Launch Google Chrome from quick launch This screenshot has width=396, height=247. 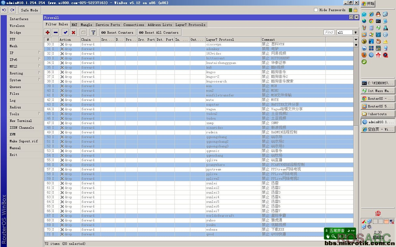(371, 21)
